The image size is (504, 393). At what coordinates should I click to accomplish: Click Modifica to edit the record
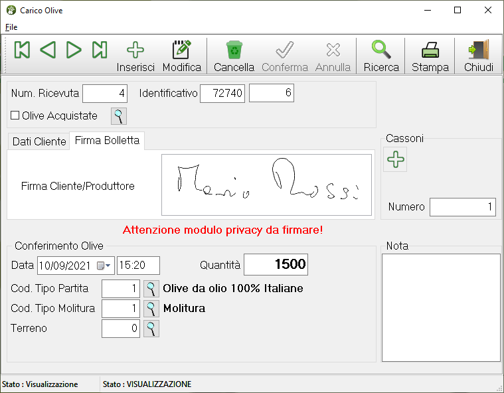tap(181, 56)
